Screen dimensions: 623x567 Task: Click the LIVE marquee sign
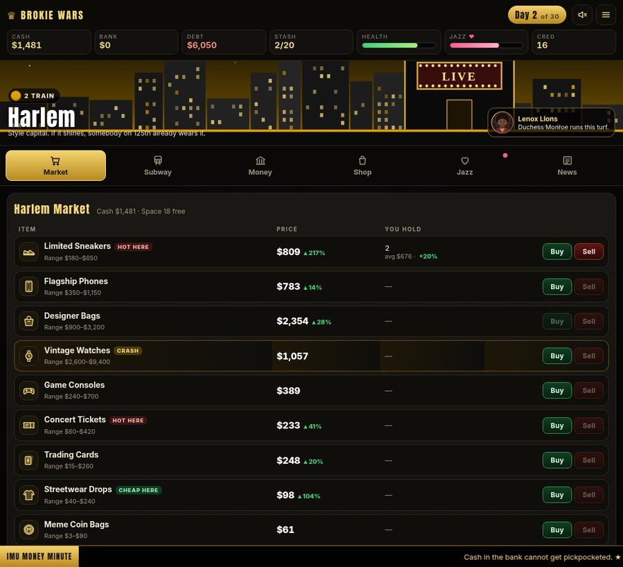(x=460, y=76)
